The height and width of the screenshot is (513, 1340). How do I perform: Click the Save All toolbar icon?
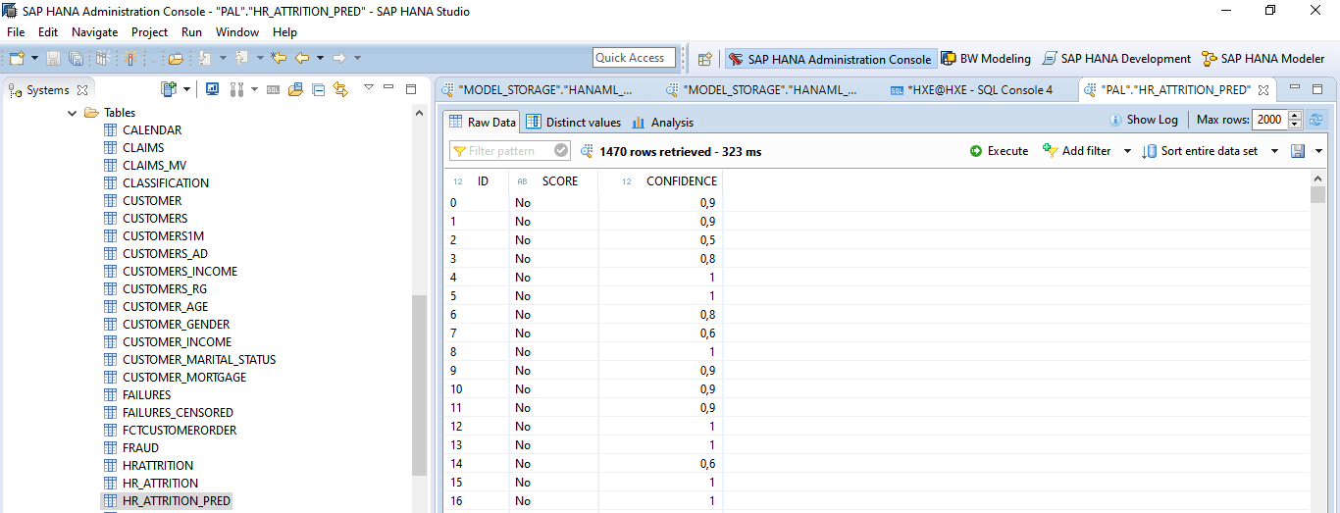pyautogui.click(x=76, y=59)
